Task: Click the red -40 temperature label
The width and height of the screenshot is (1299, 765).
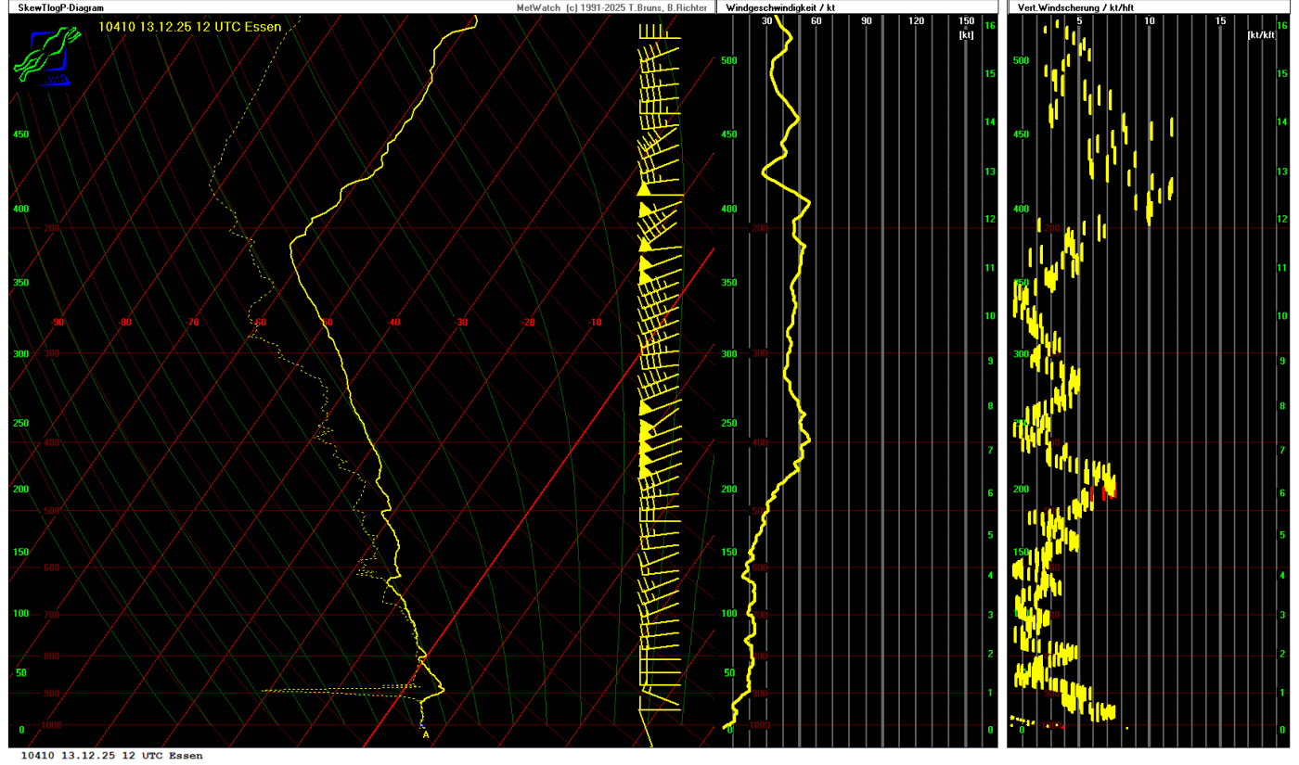Action: click(394, 323)
